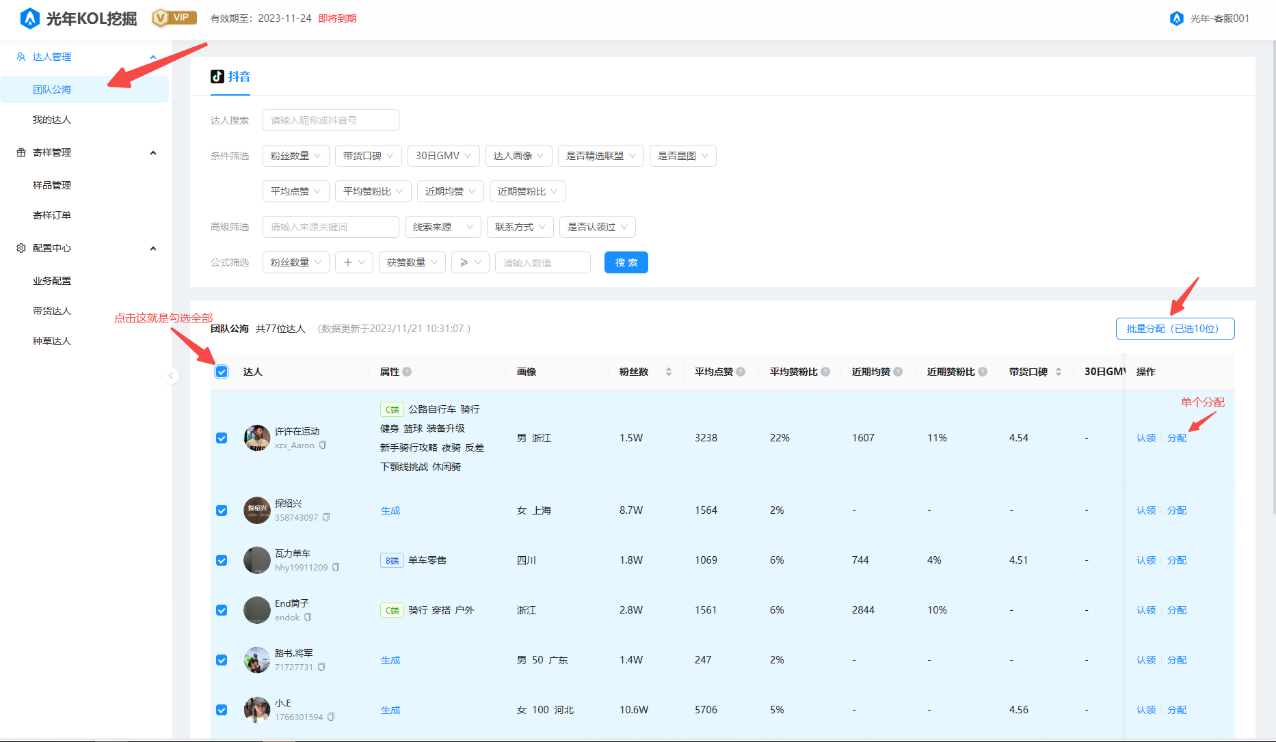Collapse the sidebar with the arrow handle
The width and height of the screenshot is (1276, 742).
[x=171, y=376]
